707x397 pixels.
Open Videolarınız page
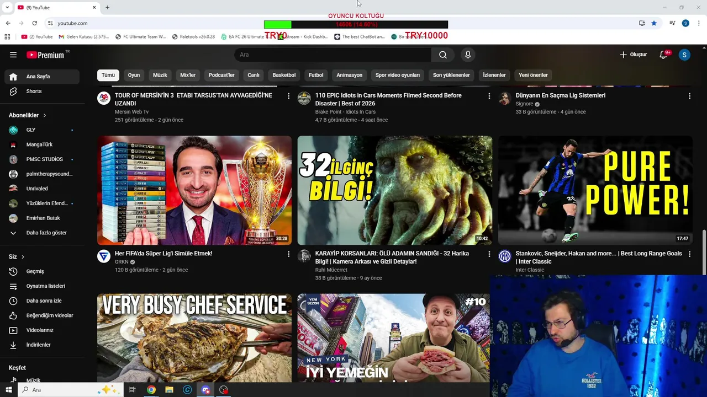(x=42, y=330)
